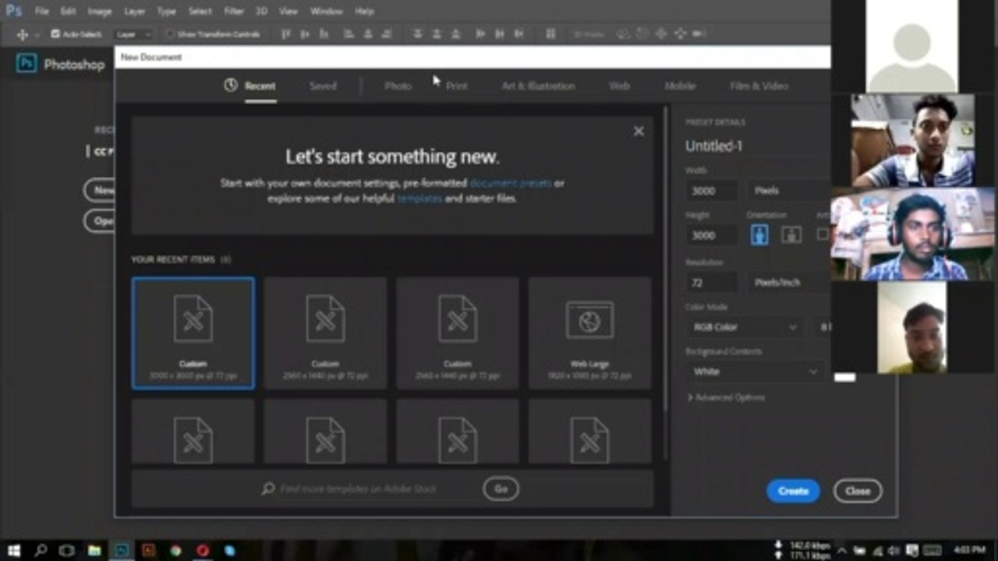Switch to the Photo tab

pyautogui.click(x=398, y=86)
